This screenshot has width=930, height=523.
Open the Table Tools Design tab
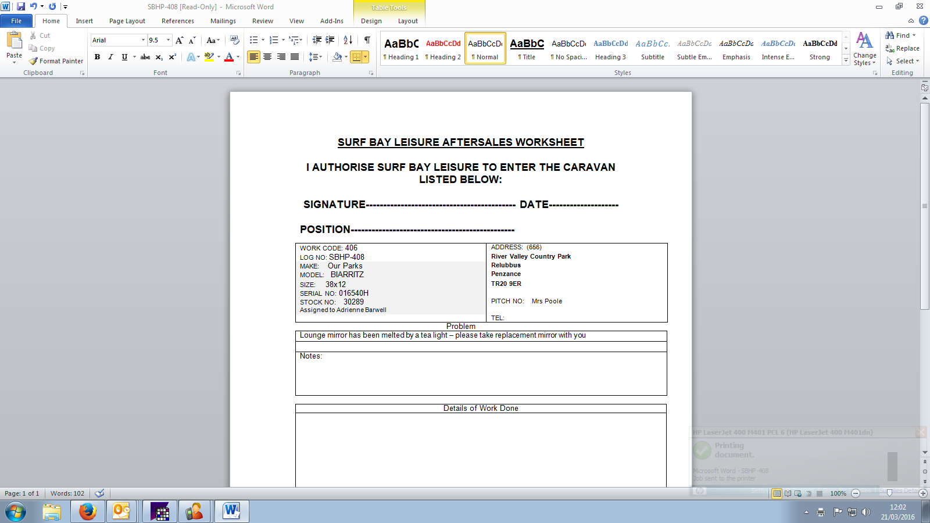point(371,21)
